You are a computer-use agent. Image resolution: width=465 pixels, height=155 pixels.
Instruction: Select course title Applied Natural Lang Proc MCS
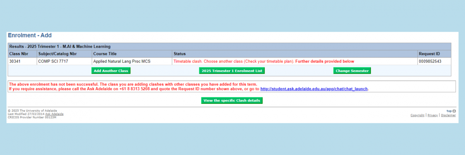click(x=132, y=61)
